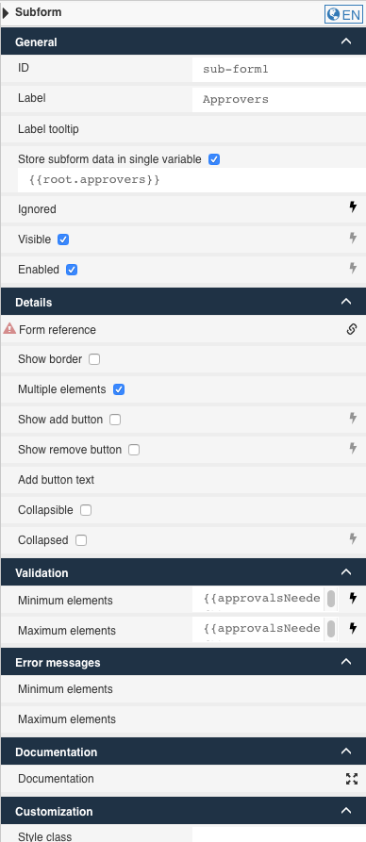
Task: Uncheck Store subform data in single variable
Action: [214, 159]
